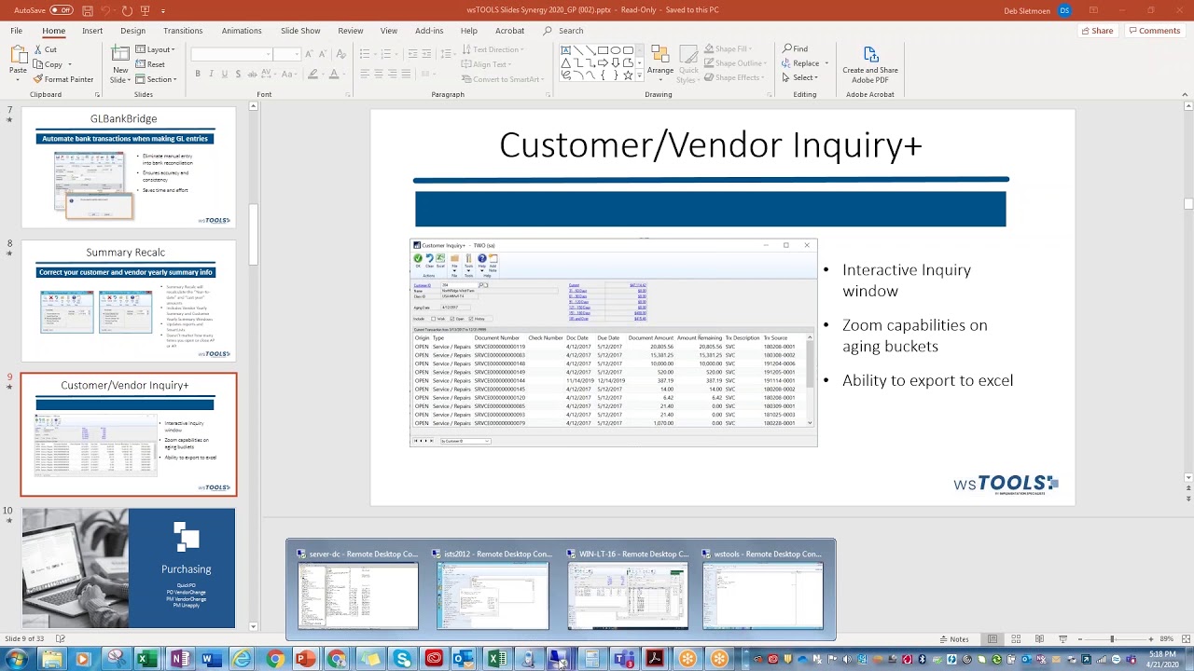The height and width of the screenshot is (671, 1194).
Task: Toggle text shadow
Action: coord(238,74)
